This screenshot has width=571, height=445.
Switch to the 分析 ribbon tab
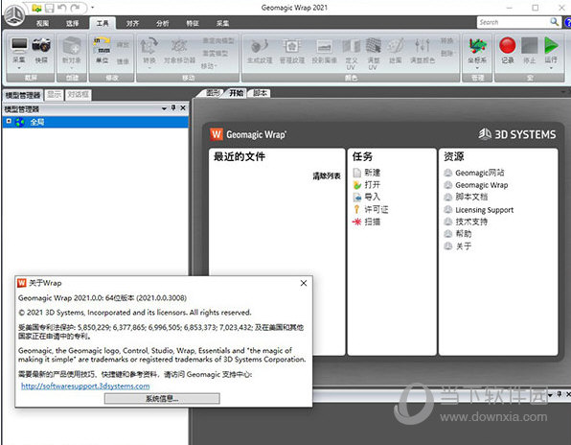(163, 23)
